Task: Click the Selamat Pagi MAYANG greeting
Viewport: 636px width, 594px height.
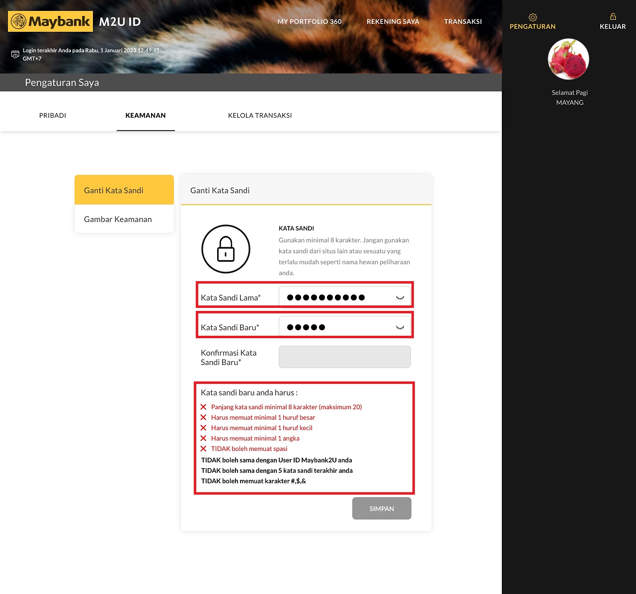Action: pos(570,97)
